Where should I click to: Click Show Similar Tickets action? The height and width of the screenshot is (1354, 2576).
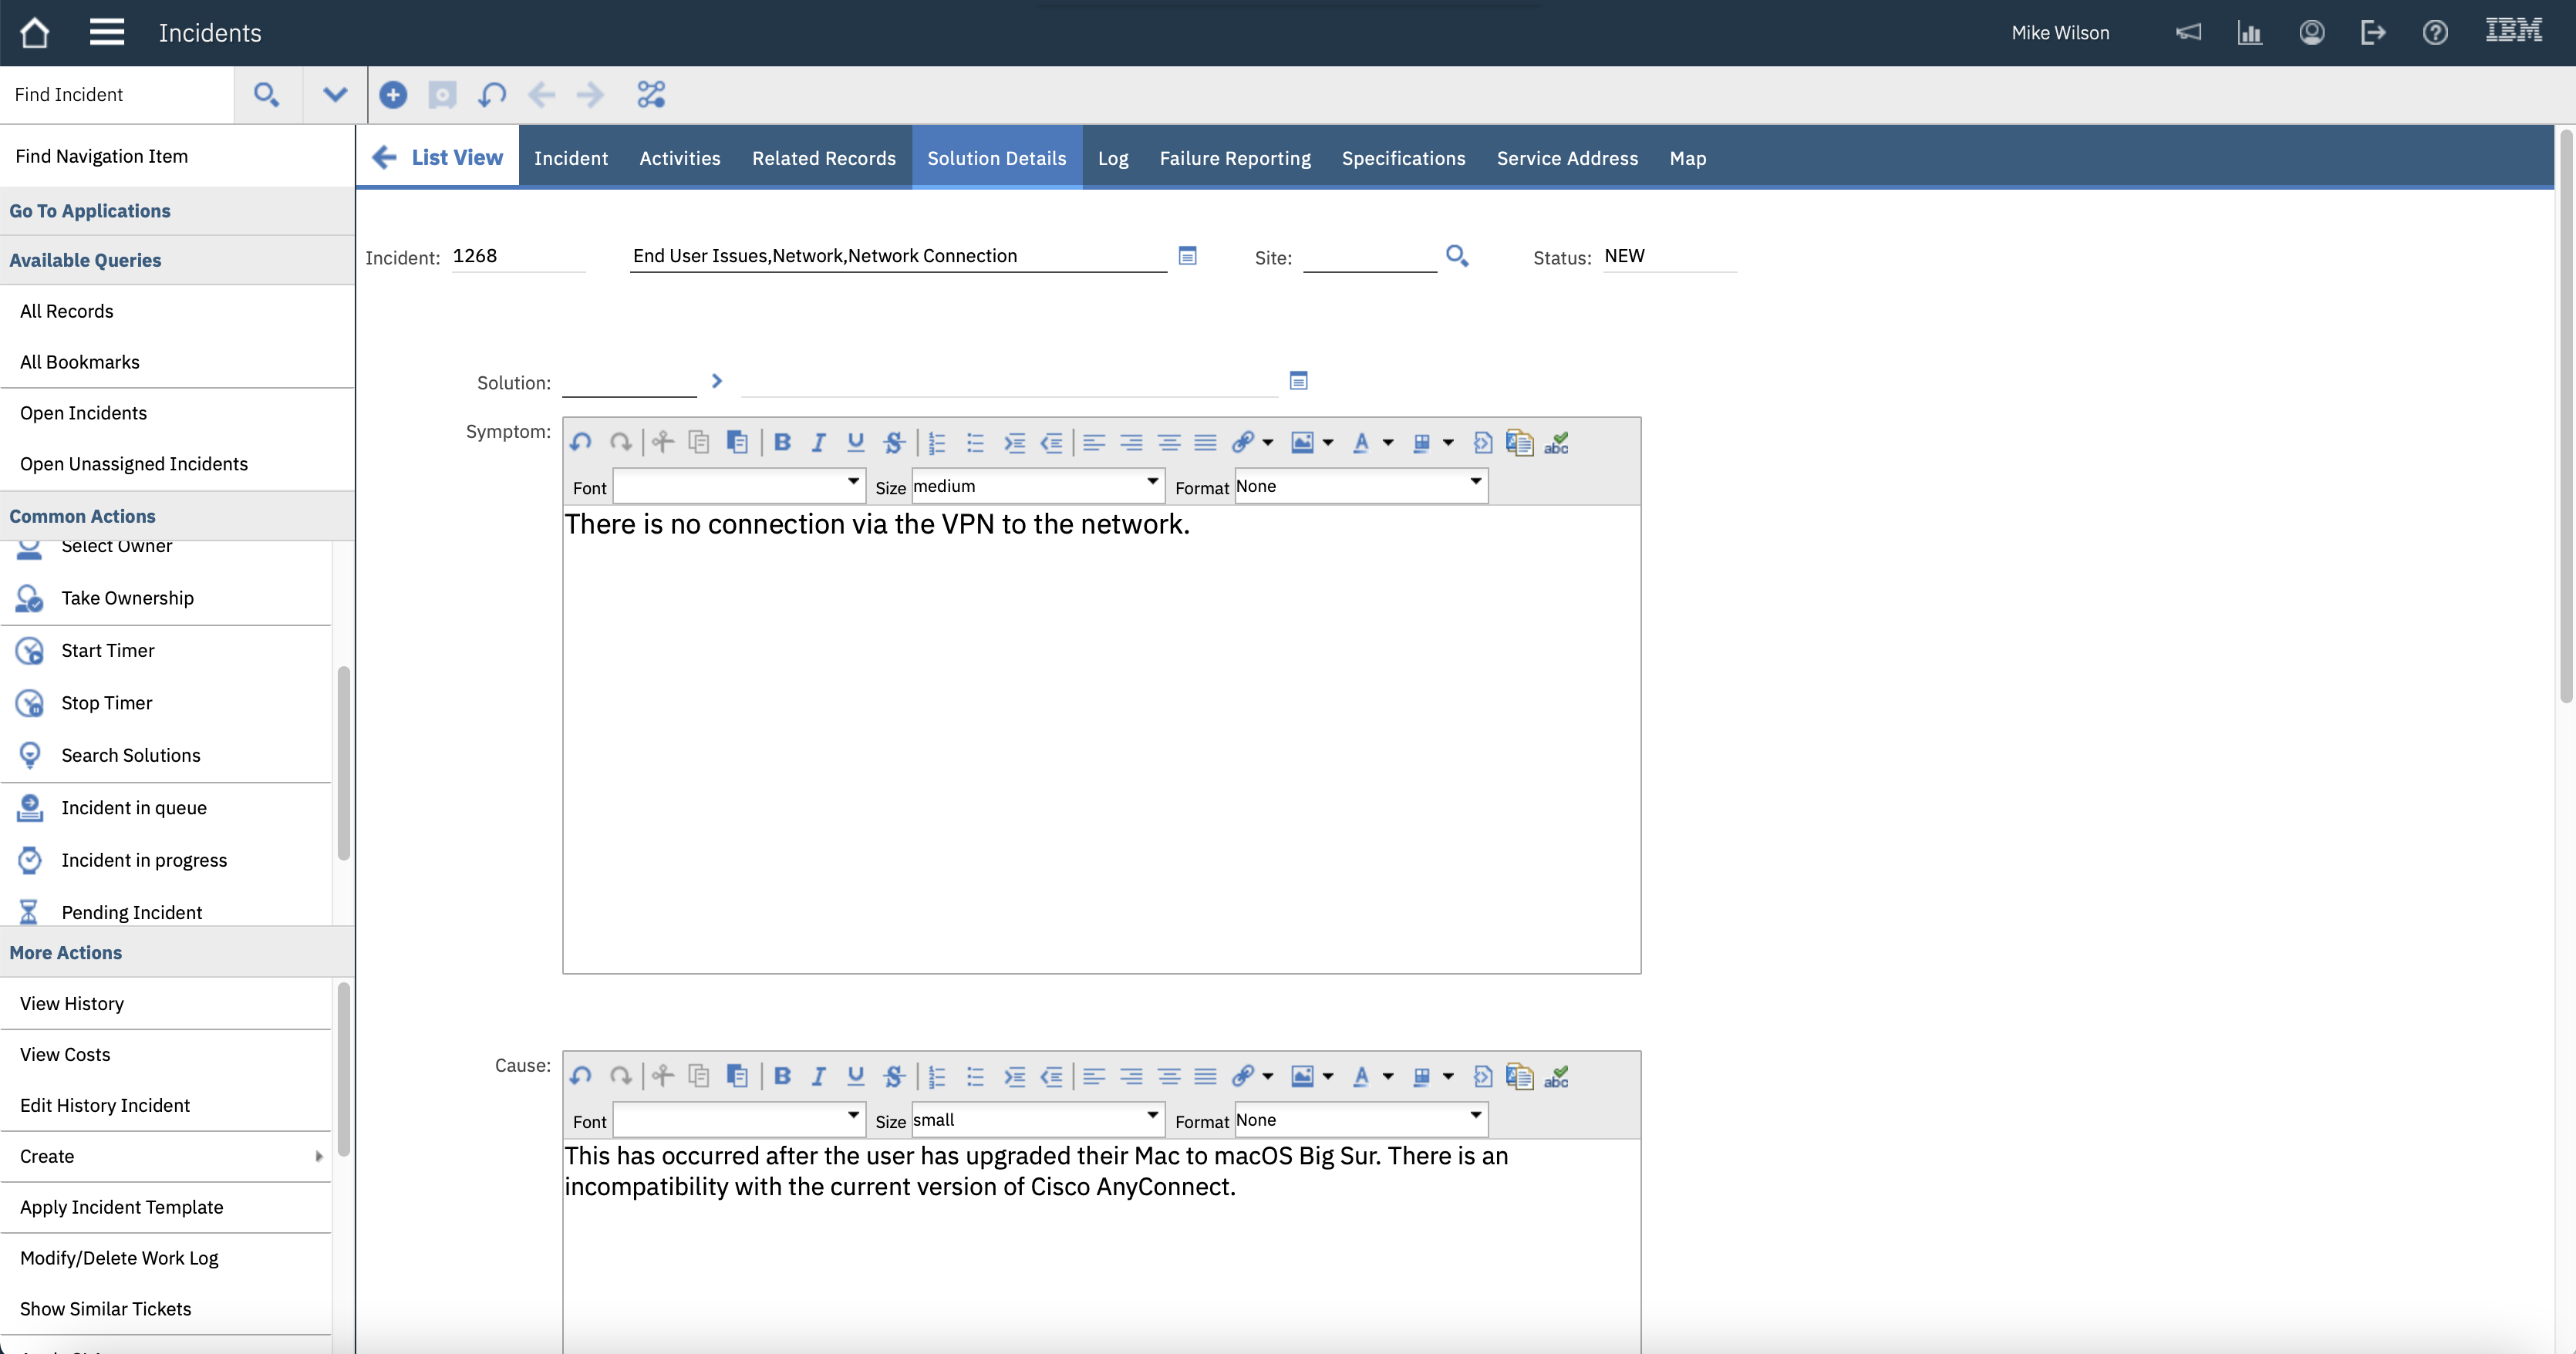pos(105,1308)
